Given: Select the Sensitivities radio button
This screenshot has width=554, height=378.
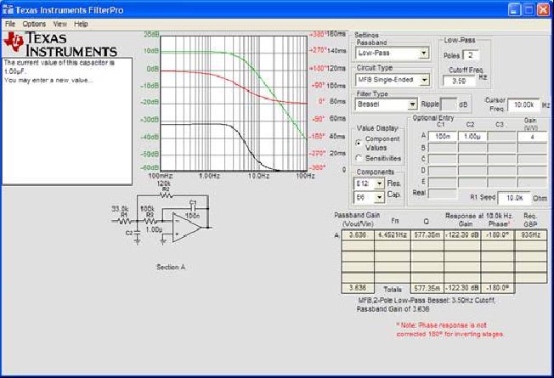Looking at the screenshot, I should tap(359, 158).
